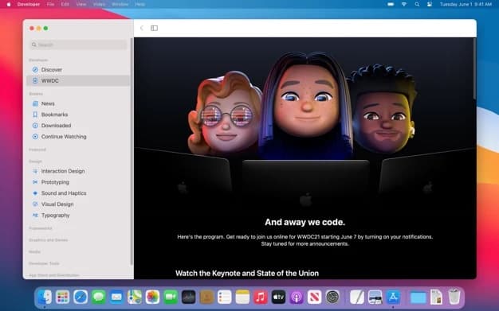This screenshot has width=499, height=311.
Task: Expand the Featured section header
Action: pos(37,150)
